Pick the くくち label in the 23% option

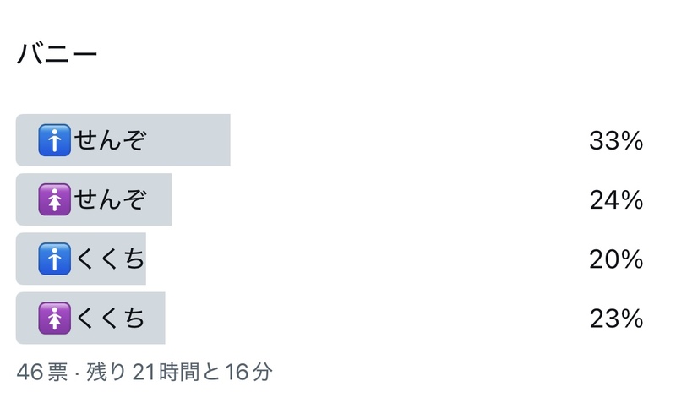point(110,319)
